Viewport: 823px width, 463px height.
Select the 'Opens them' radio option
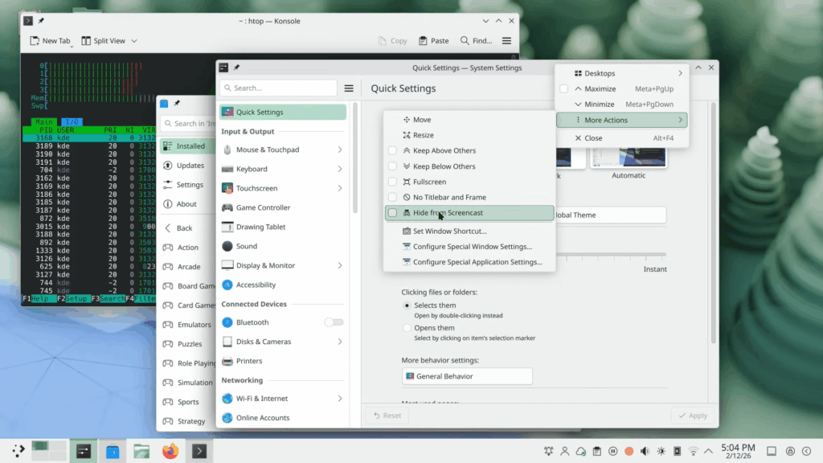click(407, 328)
